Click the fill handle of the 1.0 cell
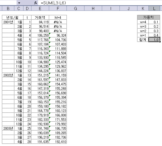 [160, 42]
